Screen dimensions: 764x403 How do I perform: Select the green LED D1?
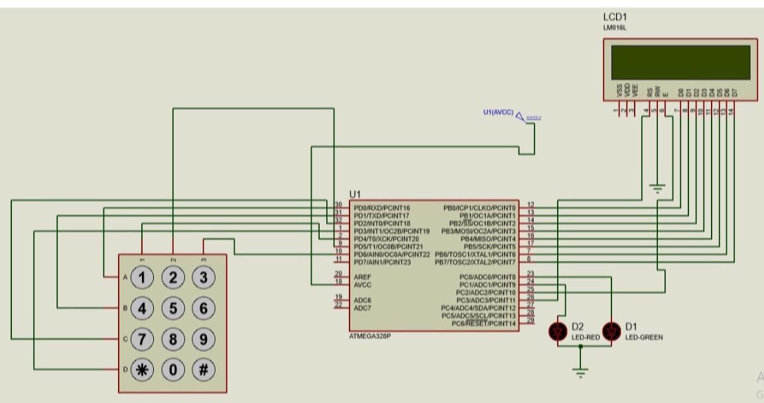click(x=611, y=330)
